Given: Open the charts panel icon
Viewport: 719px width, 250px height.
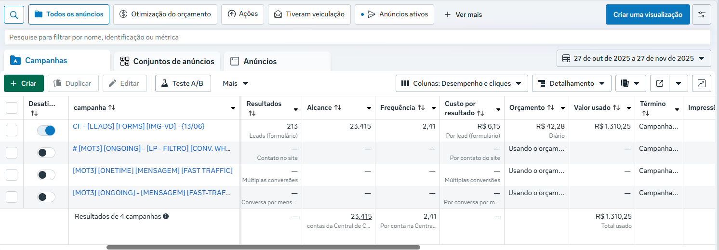Looking at the screenshot, I should [x=701, y=83].
